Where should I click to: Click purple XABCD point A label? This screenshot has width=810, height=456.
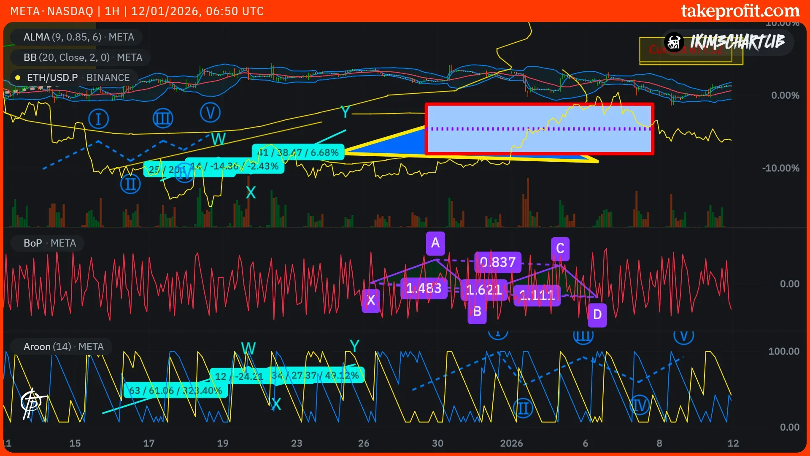pos(435,243)
